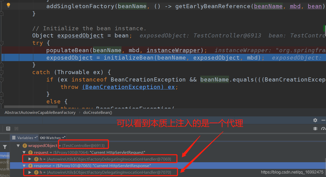Click the instanceWrapper argument in populateBean
The image size is (326, 177).
pyautogui.click(x=173, y=50)
